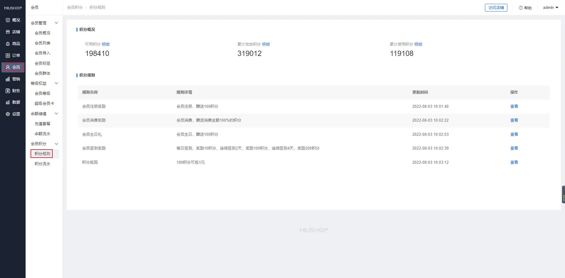
Task: Collapse the 余额储值 section chevron
Action: 56,114
